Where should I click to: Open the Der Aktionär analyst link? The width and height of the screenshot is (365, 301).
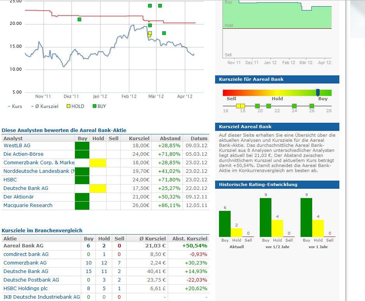pos(18,197)
